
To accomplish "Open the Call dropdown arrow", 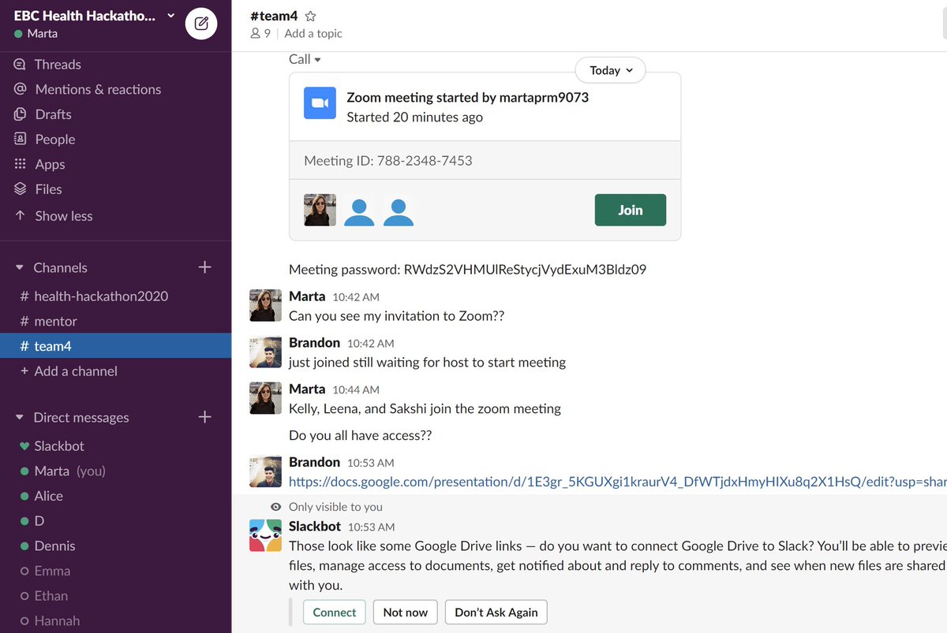I will point(317,60).
